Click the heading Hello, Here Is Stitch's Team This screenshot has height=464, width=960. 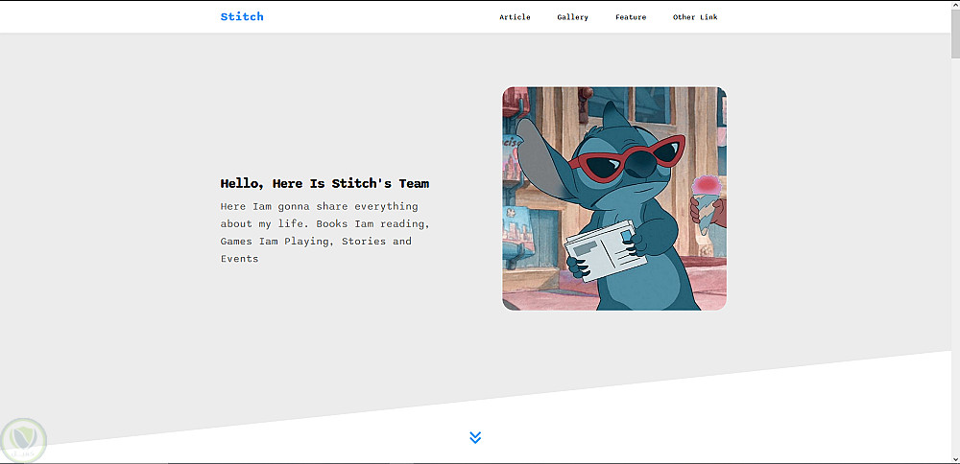[x=324, y=183]
